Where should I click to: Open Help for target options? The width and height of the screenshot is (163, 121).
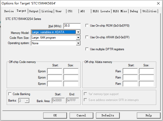(149, 115)
